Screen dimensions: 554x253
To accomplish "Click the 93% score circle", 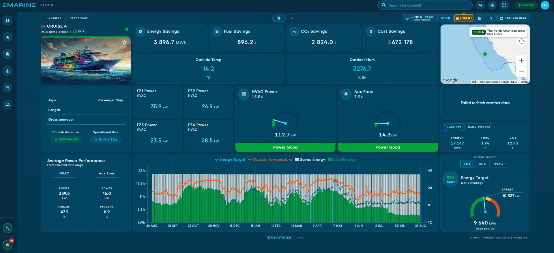I will pyautogui.click(x=450, y=179).
